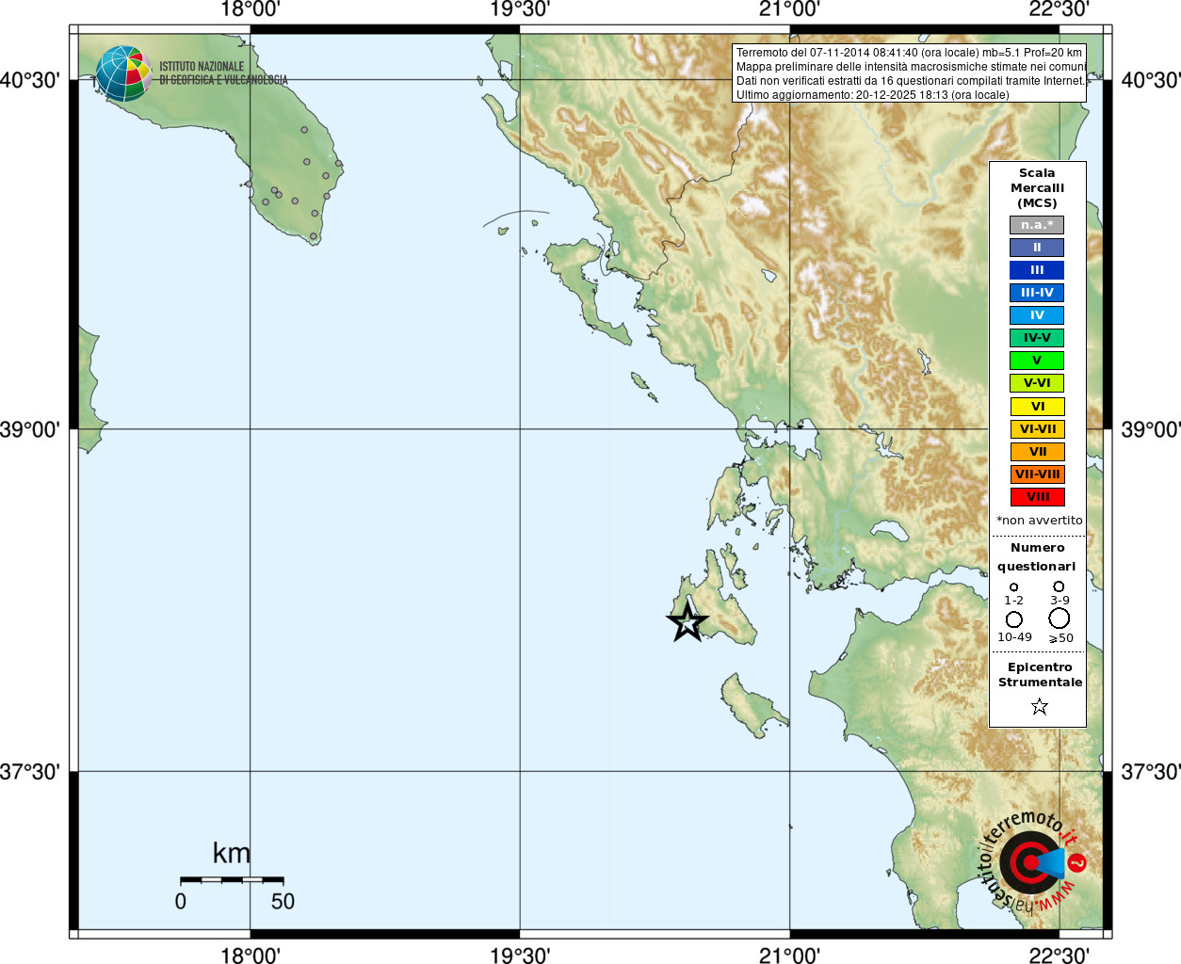Click the epicenter star near Kefalonia

688,622
